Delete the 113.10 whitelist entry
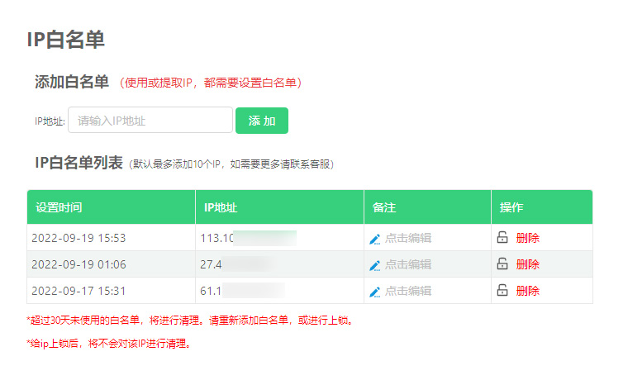The width and height of the screenshot is (628, 380). pos(528,238)
